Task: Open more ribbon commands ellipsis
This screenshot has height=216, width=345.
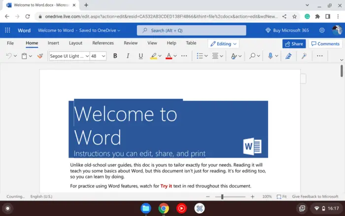Action: 320,56
